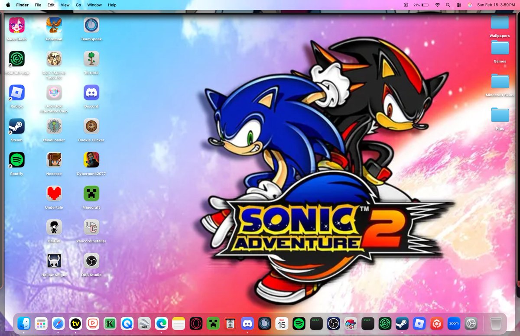The height and width of the screenshot is (336, 520).
Task: Open the View menu
Action: click(65, 5)
